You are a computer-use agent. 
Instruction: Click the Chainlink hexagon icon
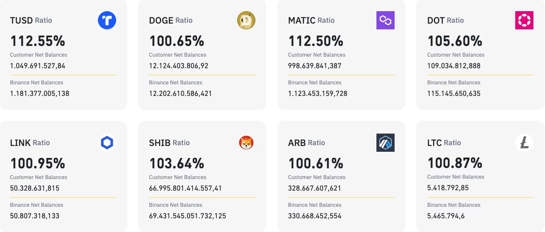(x=107, y=143)
